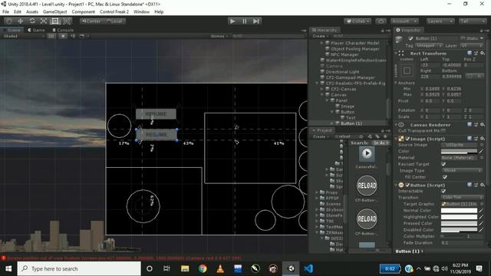Screen dimensions: 491x276
Task: Disable the Button (Script) component checkbox
Action: 407,186
